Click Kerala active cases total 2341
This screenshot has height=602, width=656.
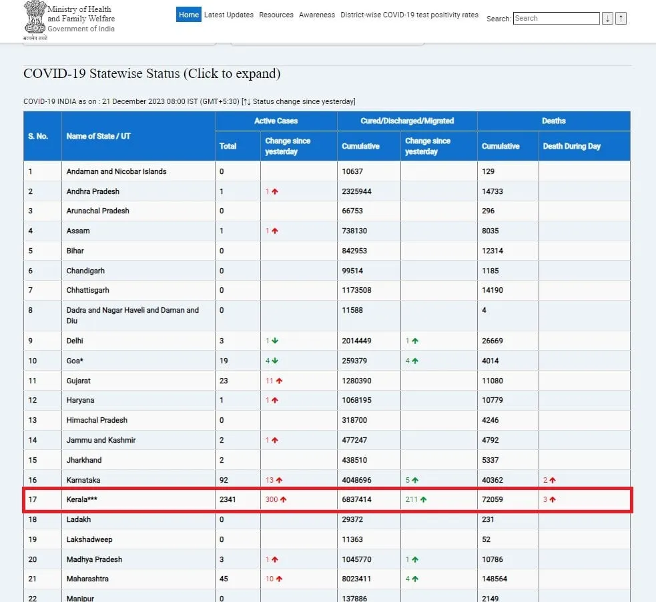[228, 499]
